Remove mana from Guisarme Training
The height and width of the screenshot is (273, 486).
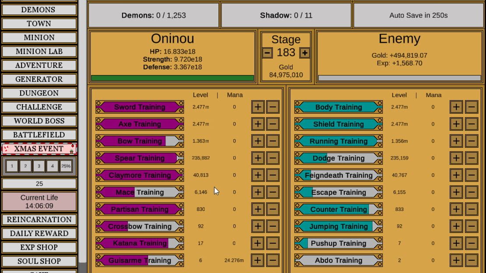(x=273, y=260)
